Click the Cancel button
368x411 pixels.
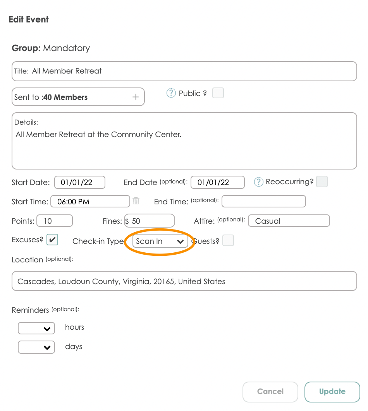pos(270,392)
